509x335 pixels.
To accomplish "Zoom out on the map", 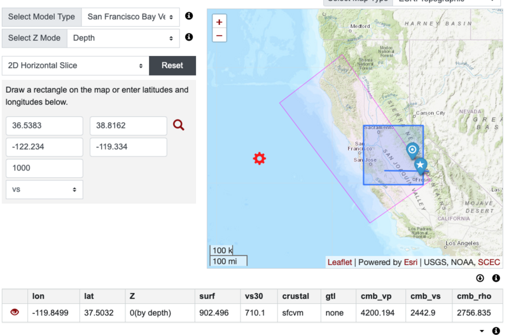I will pos(219,36).
